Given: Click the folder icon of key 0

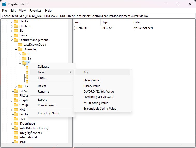Looking at the screenshot, I should coord(24,54).
